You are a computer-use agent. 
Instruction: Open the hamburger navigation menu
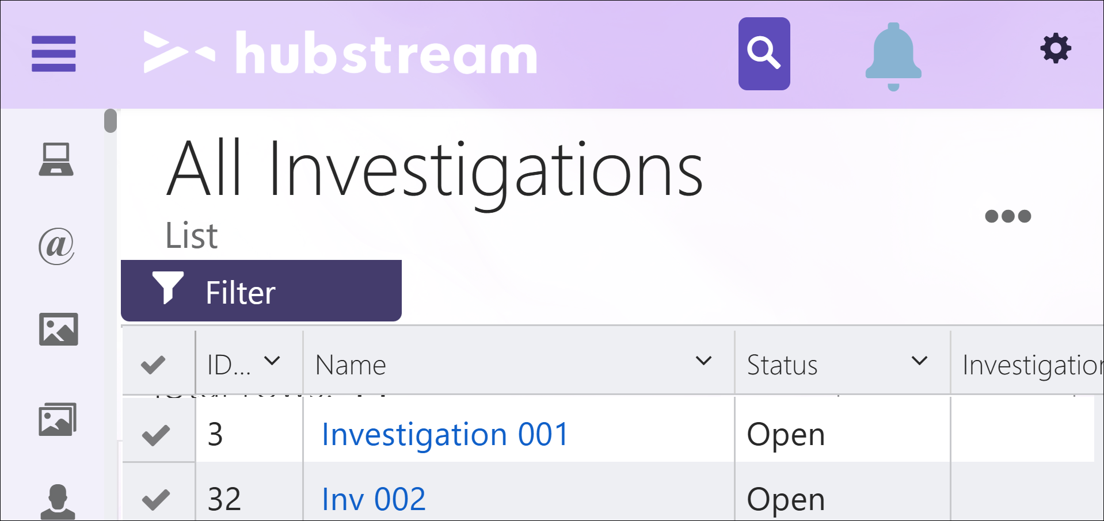click(54, 53)
